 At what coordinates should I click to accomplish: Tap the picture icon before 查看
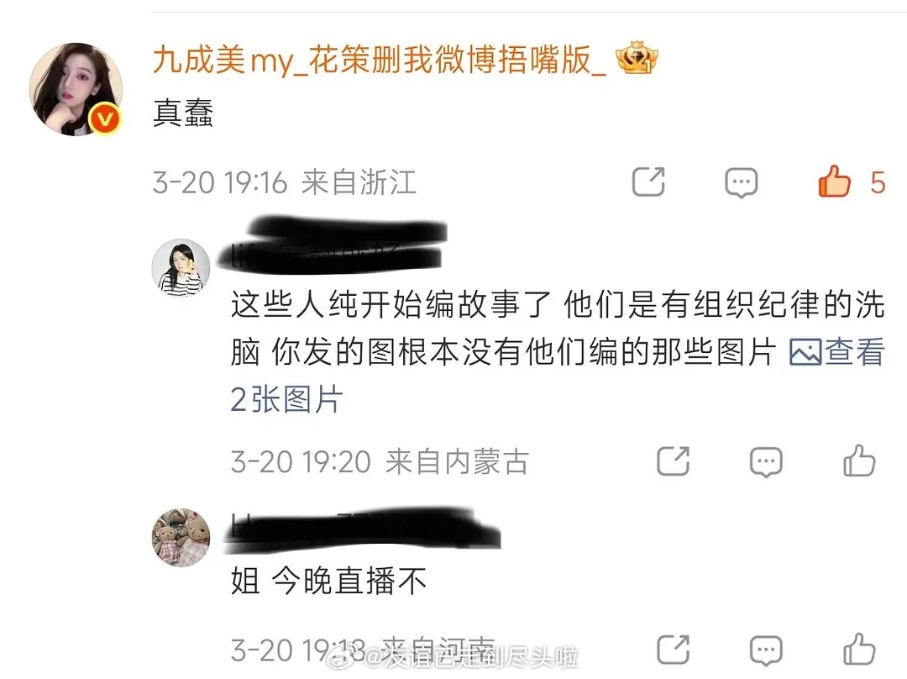click(805, 351)
